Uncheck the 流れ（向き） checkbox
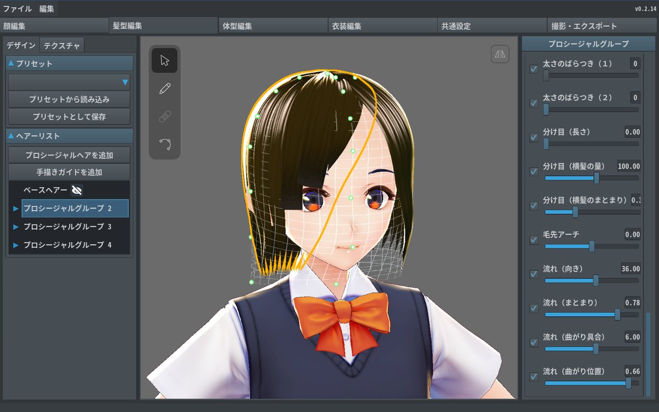 pyautogui.click(x=533, y=274)
